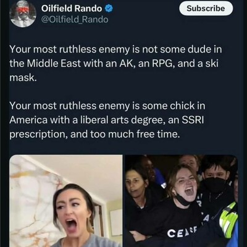Image resolution: width=247 pixels, height=247 pixels.
Task: Open the Oilfield Rando profile avatar
Action: click(23, 14)
